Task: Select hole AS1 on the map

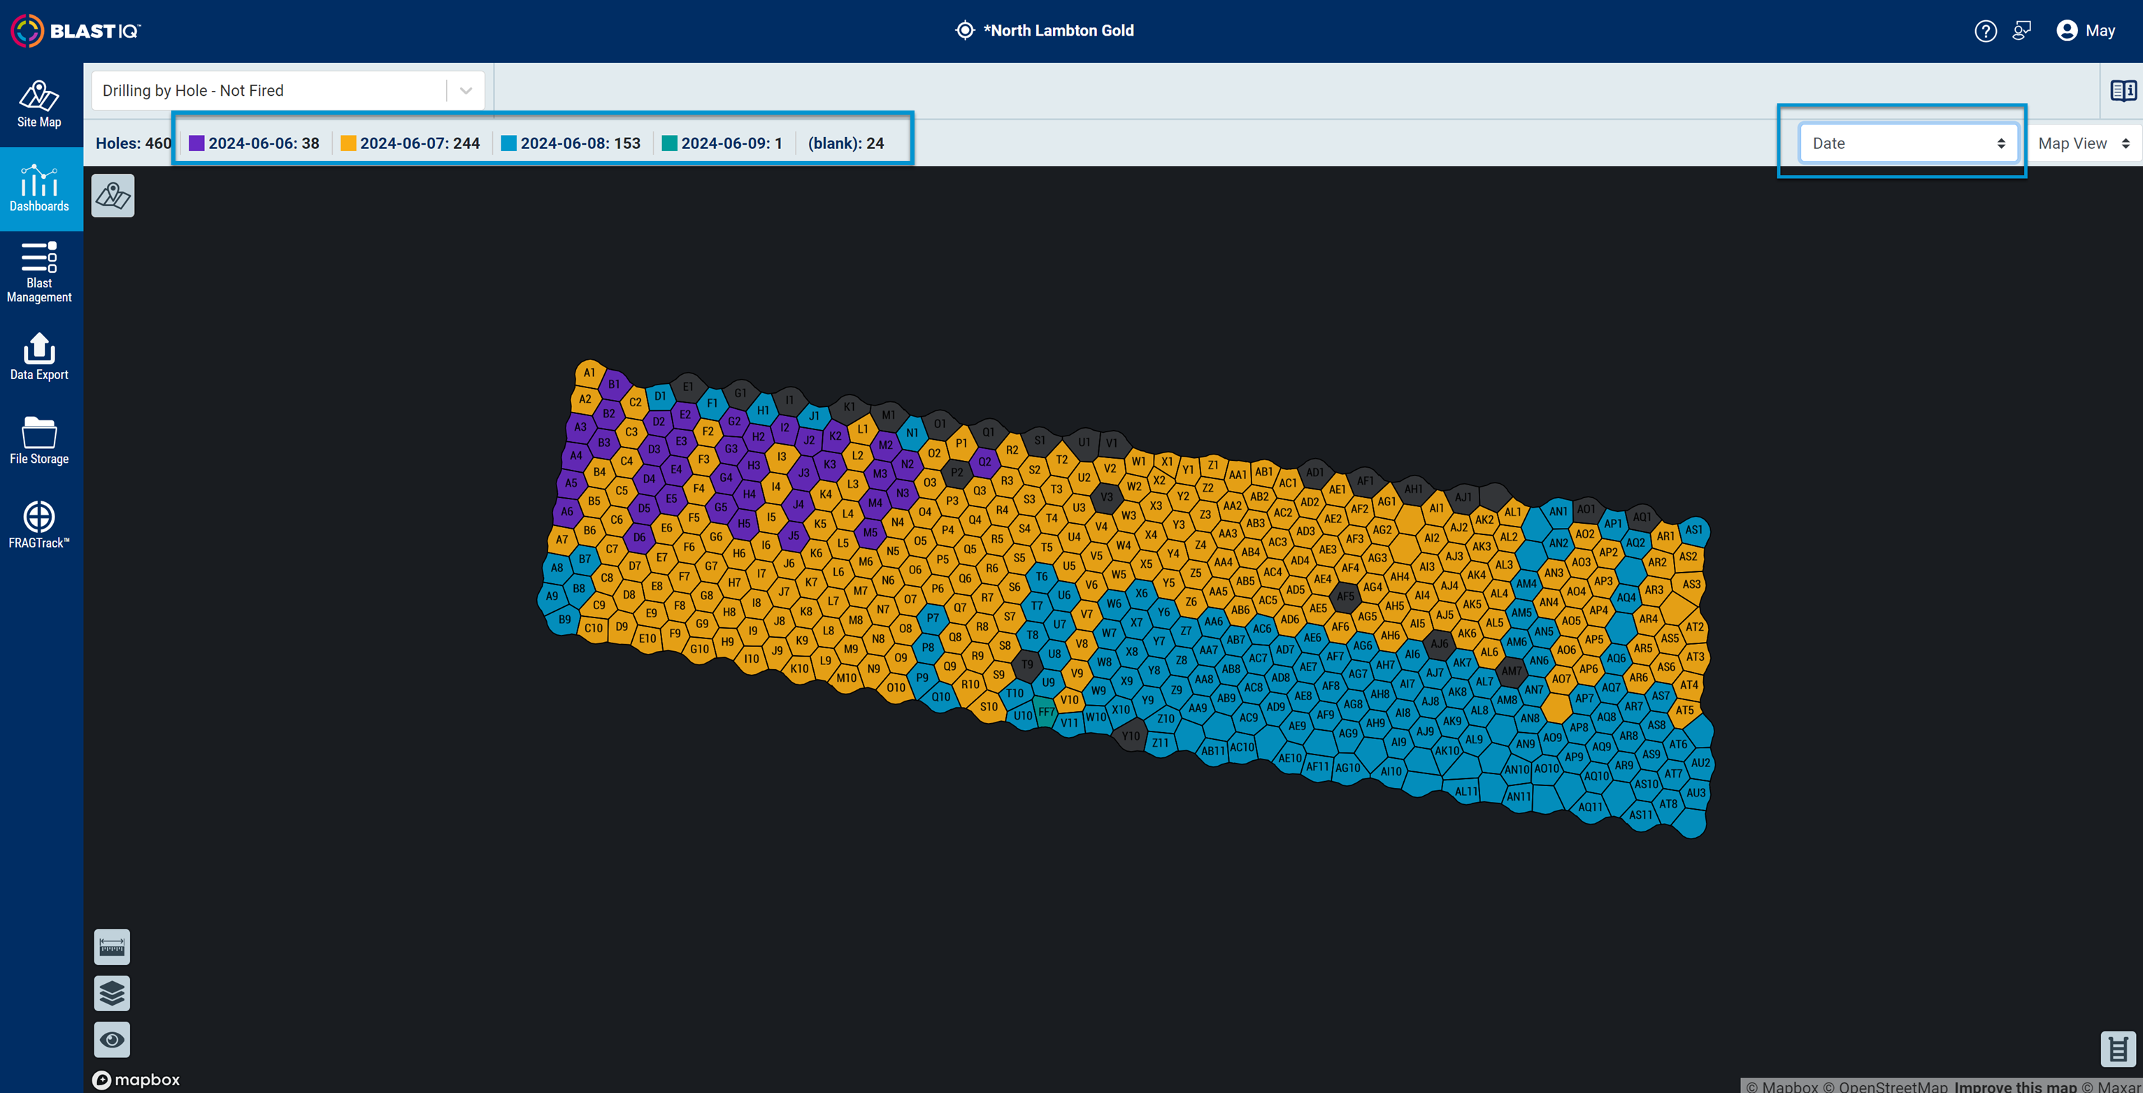Action: point(1693,530)
